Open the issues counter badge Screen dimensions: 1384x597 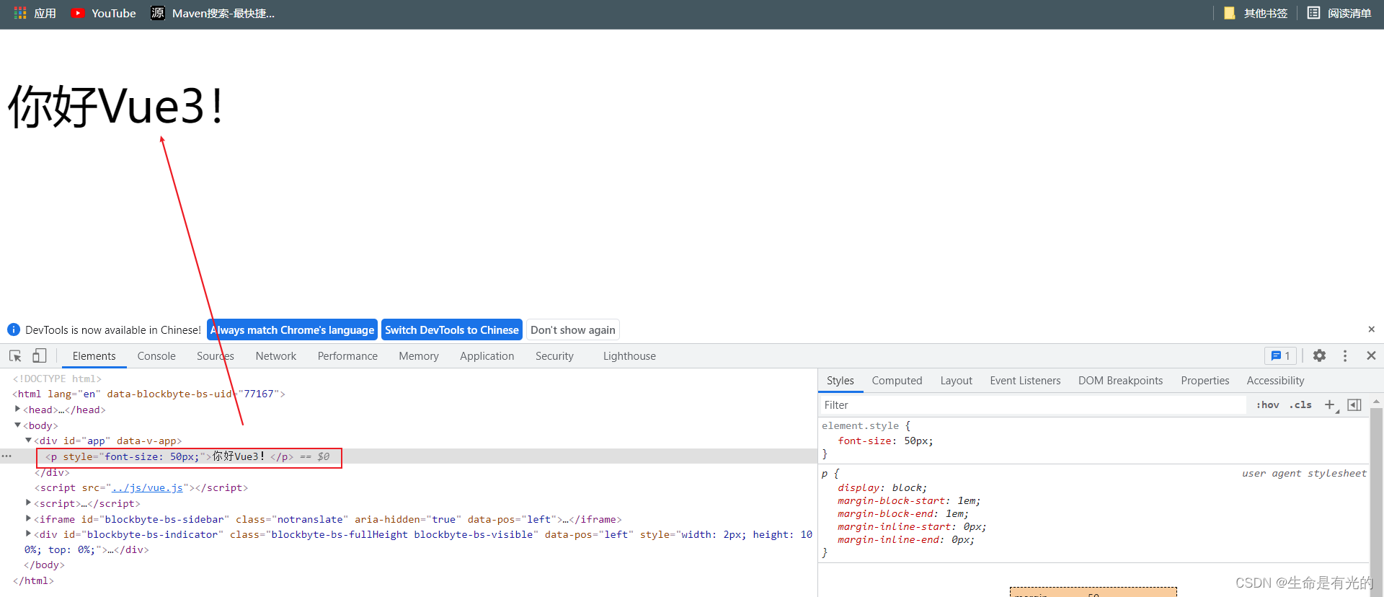1280,355
